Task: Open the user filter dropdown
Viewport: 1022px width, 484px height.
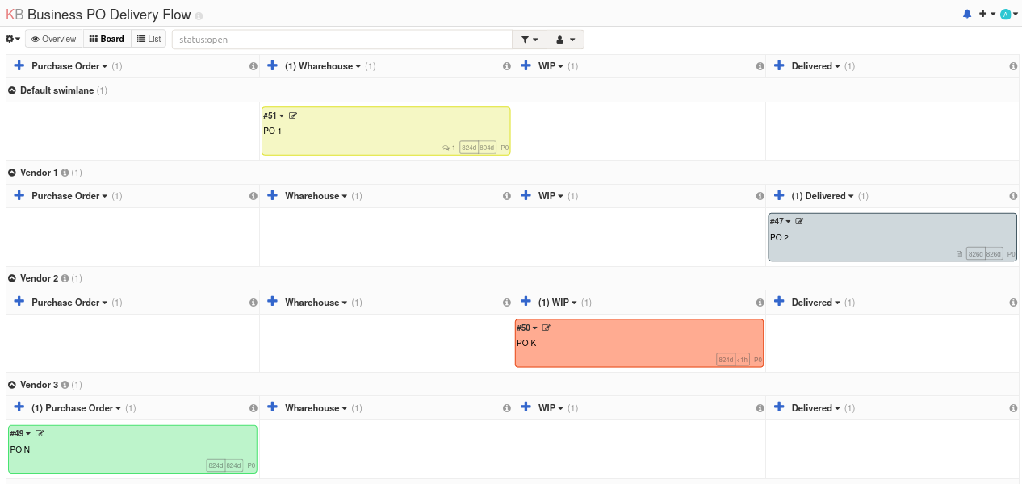Action: tap(565, 40)
